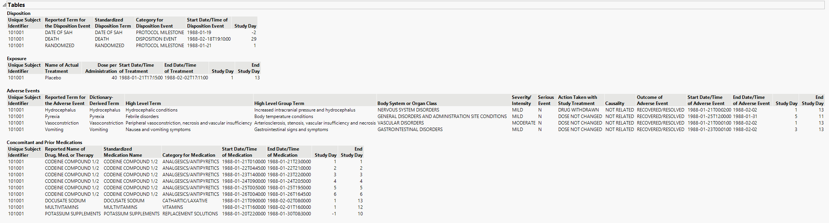The height and width of the screenshot is (223, 829).
Task: Select the GASTROINTESTINAL DISORDERS cell
Action: tap(410, 130)
